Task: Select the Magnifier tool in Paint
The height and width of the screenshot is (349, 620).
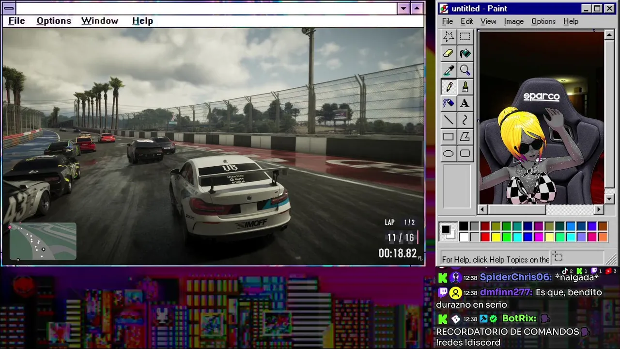Action: pos(465,70)
